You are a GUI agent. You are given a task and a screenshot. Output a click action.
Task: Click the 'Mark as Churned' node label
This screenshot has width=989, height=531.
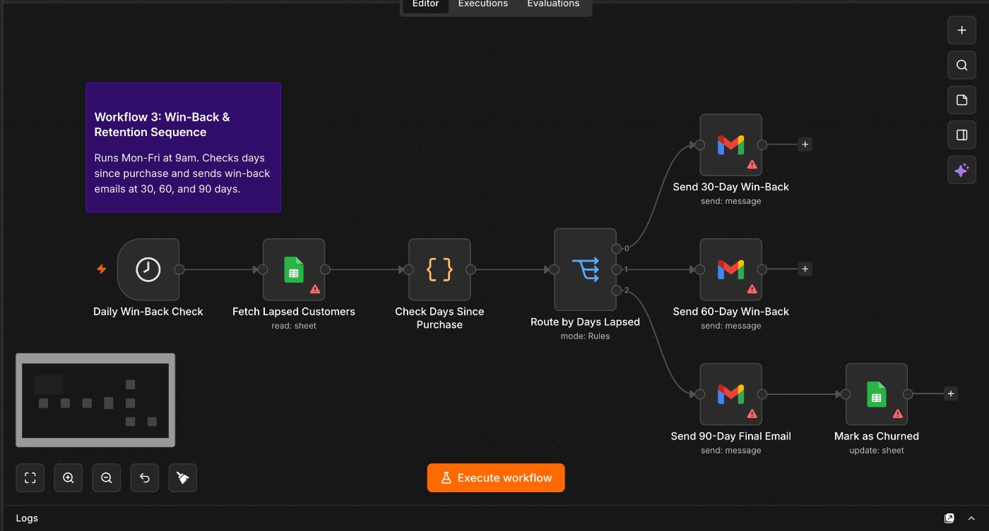[877, 437]
